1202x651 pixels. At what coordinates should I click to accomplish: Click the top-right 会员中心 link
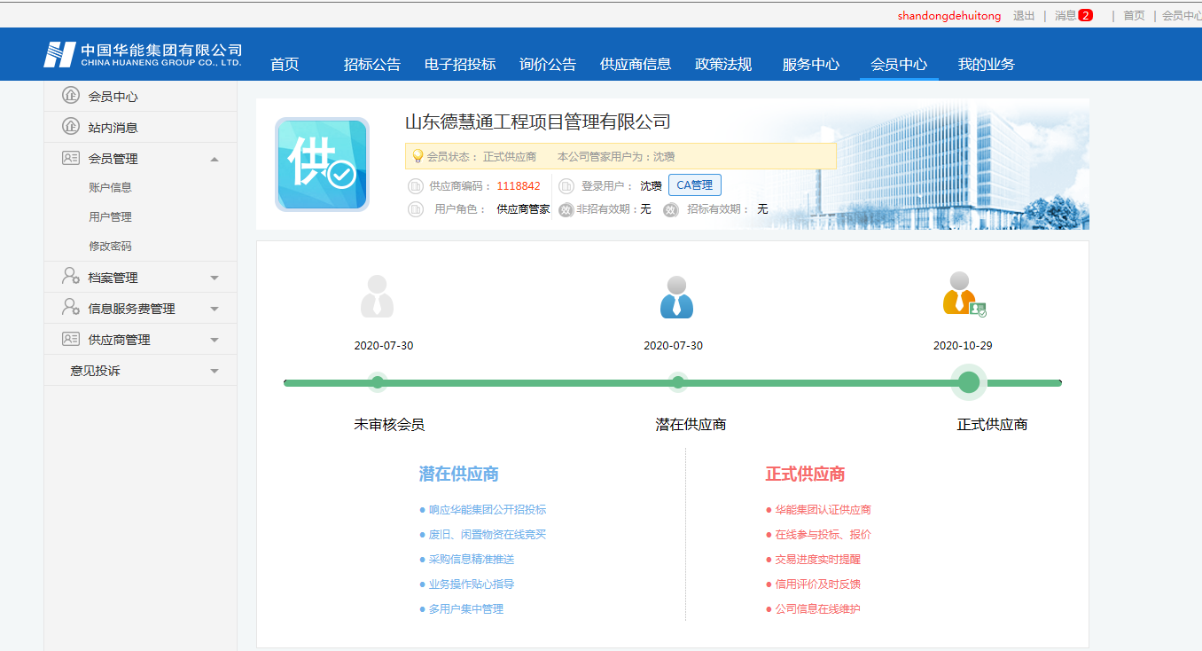(1182, 15)
